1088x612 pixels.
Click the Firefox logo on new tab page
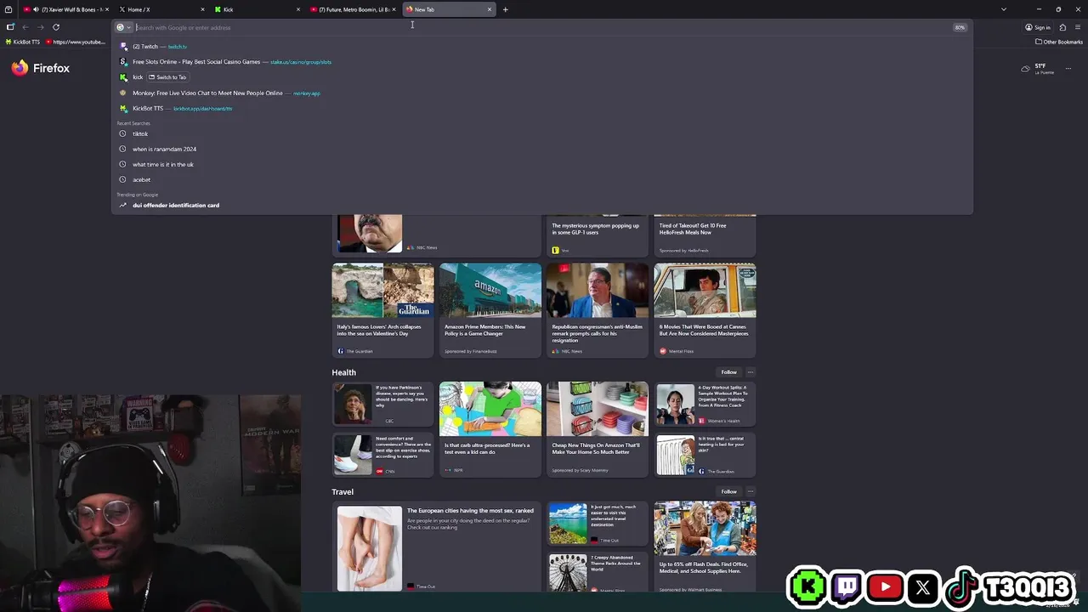click(41, 68)
